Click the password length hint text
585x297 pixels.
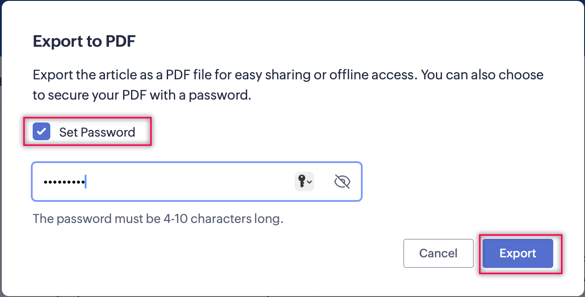point(158,219)
